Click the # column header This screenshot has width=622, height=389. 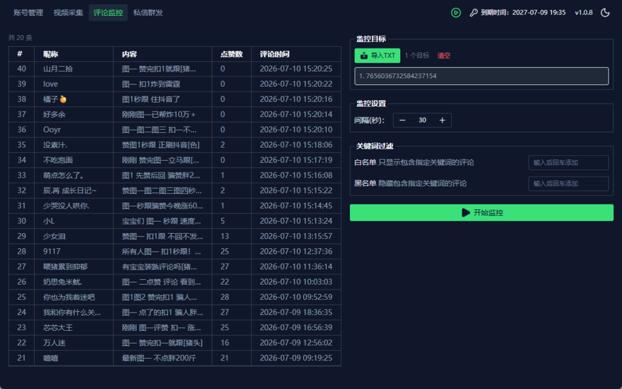tap(20, 54)
